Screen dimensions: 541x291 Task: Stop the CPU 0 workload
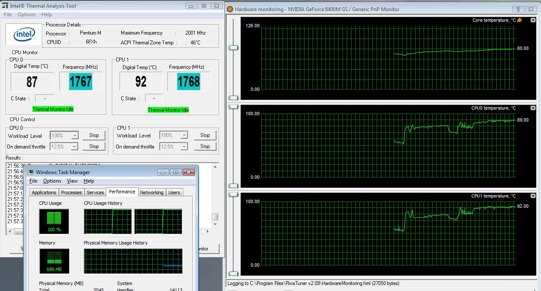click(94, 135)
